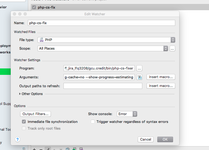Click the help question mark icon

(x=18, y=139)
